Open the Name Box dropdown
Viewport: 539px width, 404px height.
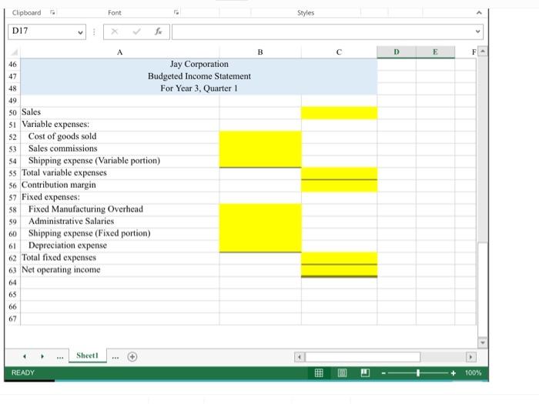[80, 32]
